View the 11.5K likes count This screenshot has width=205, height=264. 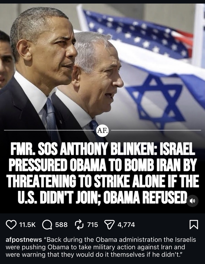click(28, 225)
